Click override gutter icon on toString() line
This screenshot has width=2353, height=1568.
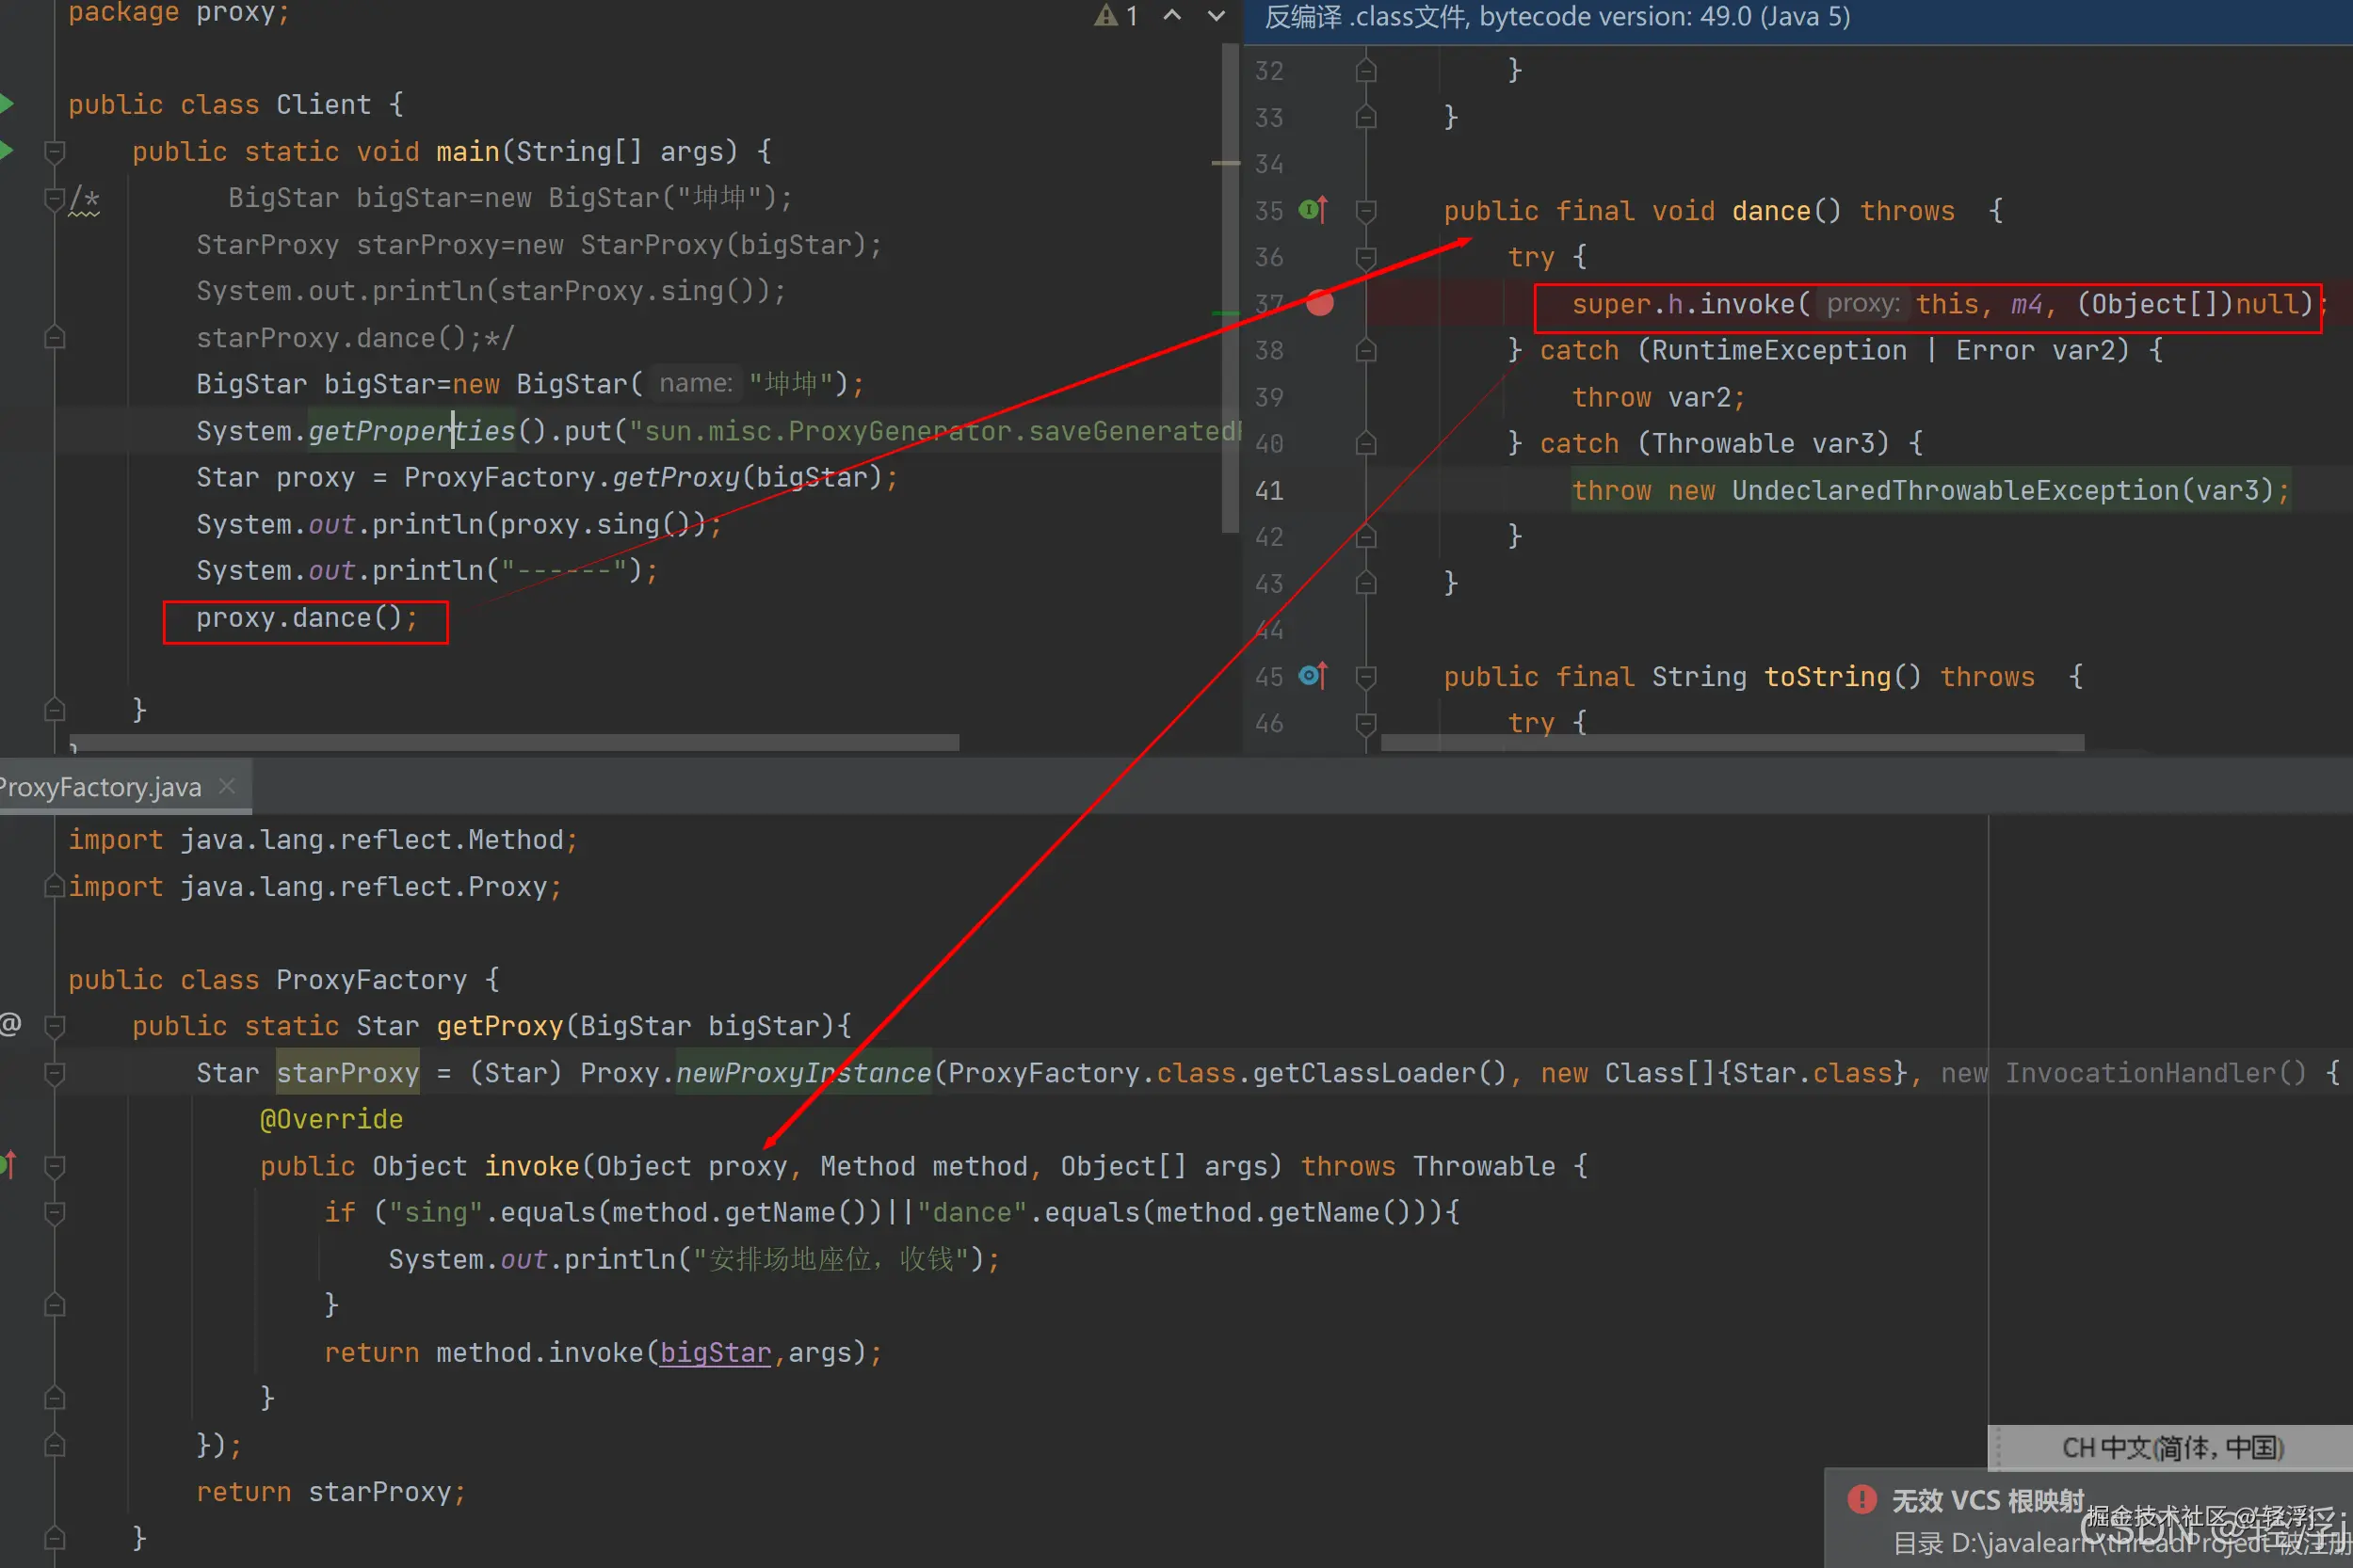(x=1313, y=676)
